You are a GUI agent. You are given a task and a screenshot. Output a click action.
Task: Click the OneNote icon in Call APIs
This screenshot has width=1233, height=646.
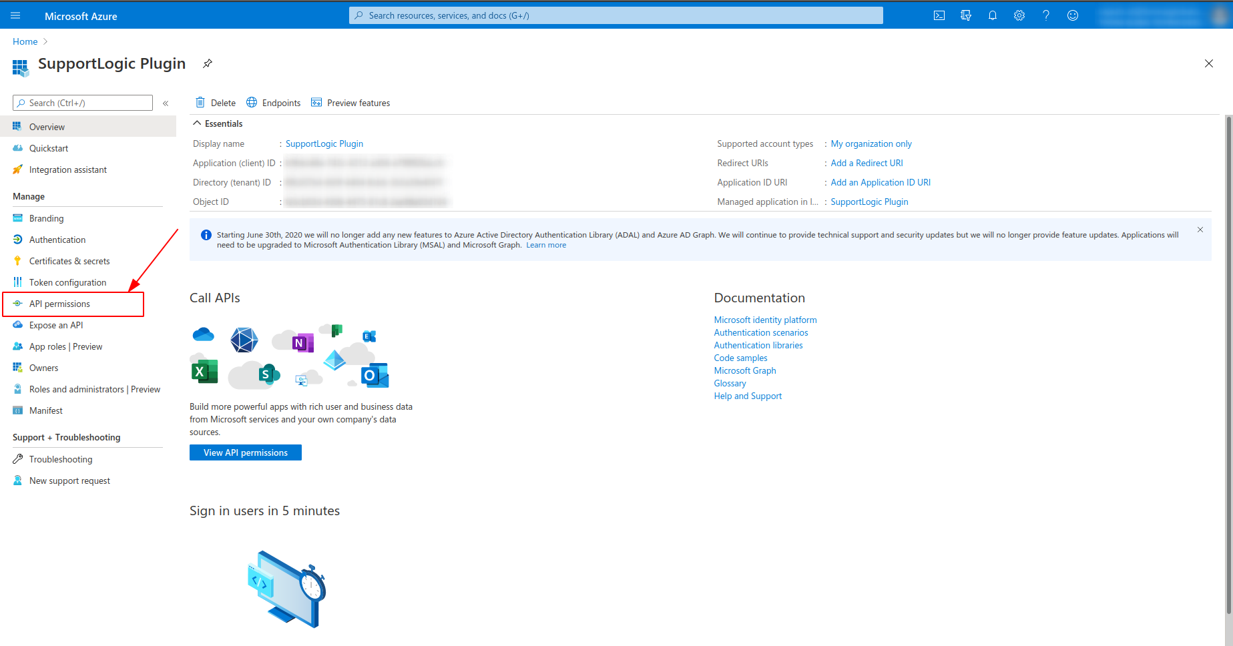click(x=302, y=343)
